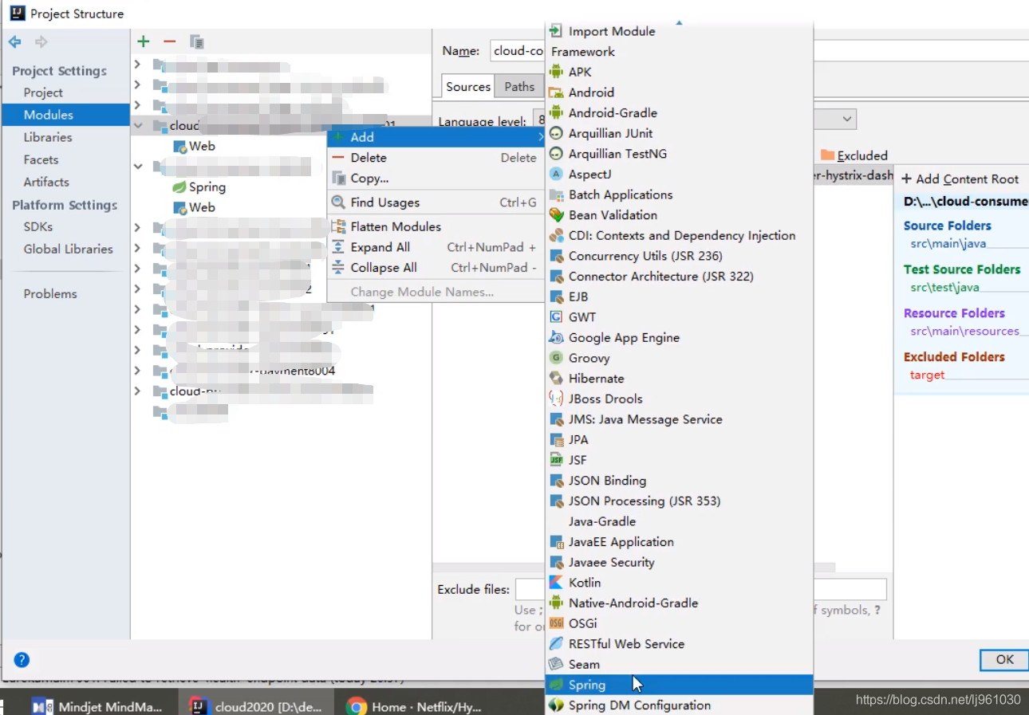The width and height of the screenshot is (1029, 715).
Task: Click the Bean Validation icon
Action: 556,214
